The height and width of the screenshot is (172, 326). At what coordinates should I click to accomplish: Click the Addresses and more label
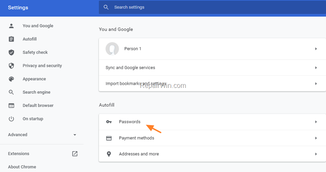tap(139, 154)
